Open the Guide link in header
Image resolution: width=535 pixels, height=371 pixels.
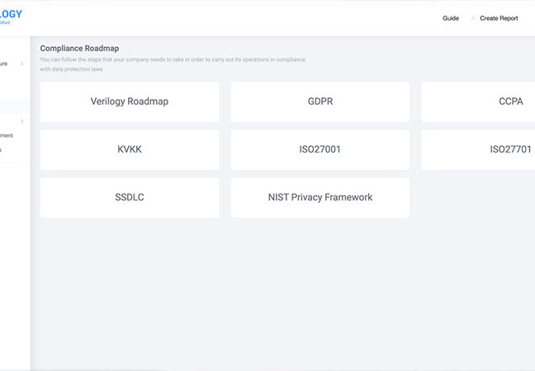click(x=451, y=18)
